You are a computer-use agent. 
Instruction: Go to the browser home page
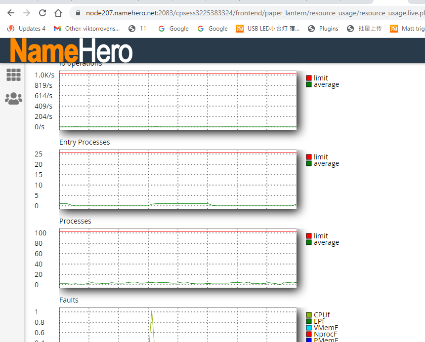tap(58, 13)
